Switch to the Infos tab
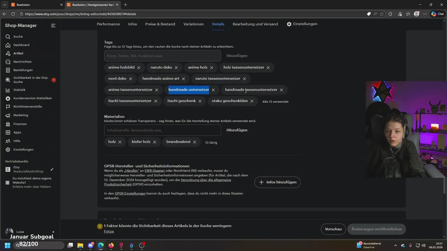Image resolution: width=447 pixels, height=251 pixels. pyautogui.click(x=133, y=24)
